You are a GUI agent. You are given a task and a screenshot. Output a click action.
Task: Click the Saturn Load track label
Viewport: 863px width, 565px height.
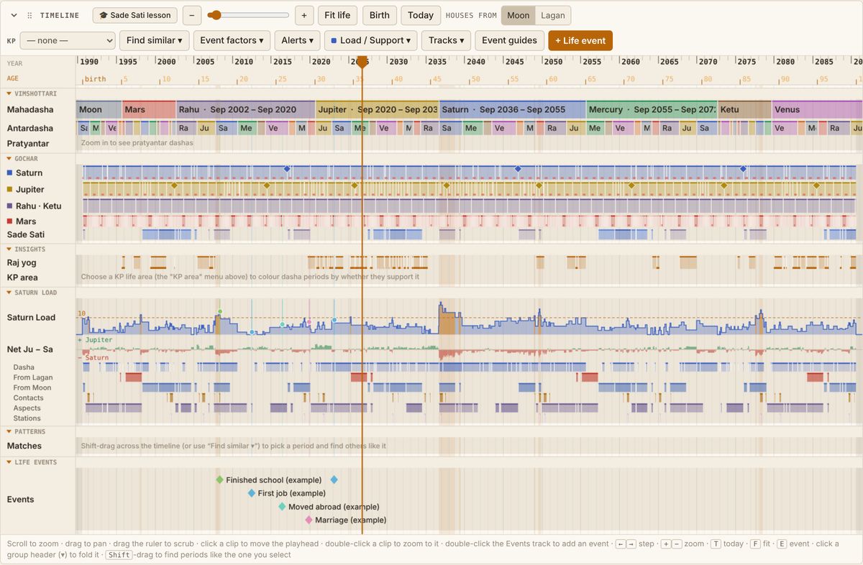coord(31,318)
